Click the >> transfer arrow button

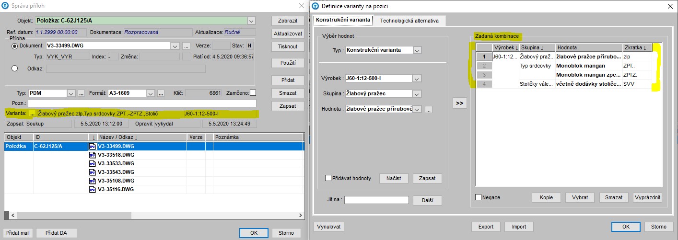click(460, 103)
